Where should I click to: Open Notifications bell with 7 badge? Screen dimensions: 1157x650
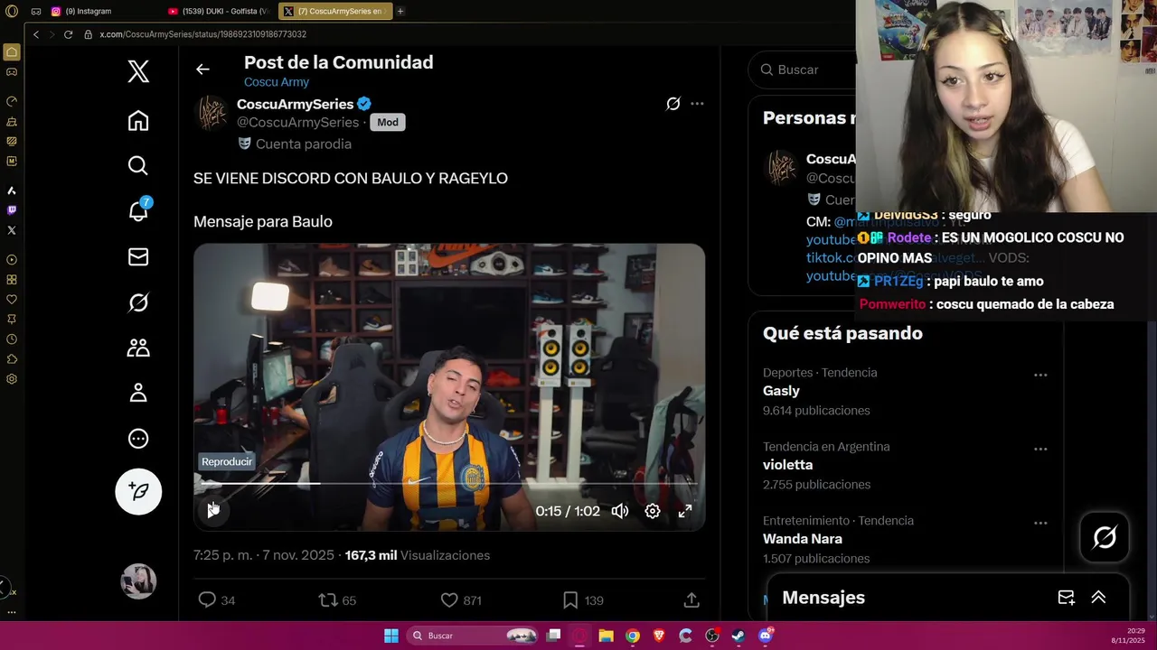click(138, 210)
